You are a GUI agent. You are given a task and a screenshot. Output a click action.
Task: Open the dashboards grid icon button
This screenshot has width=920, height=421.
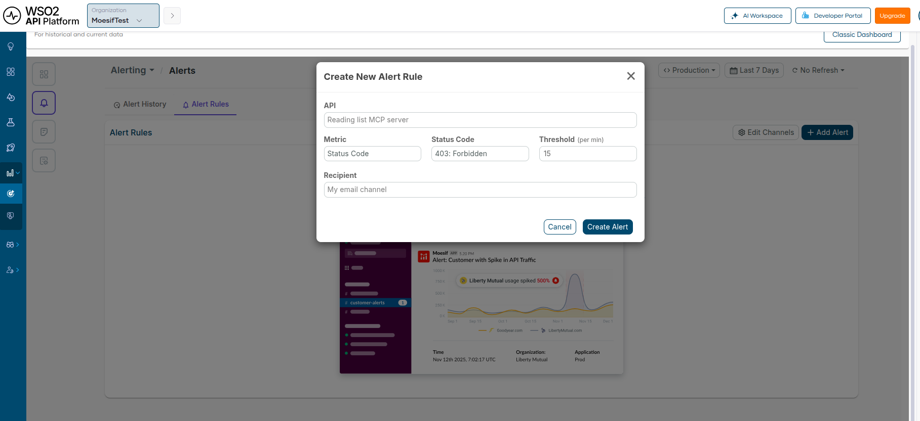pyautogui.click(x=44, y=74)
